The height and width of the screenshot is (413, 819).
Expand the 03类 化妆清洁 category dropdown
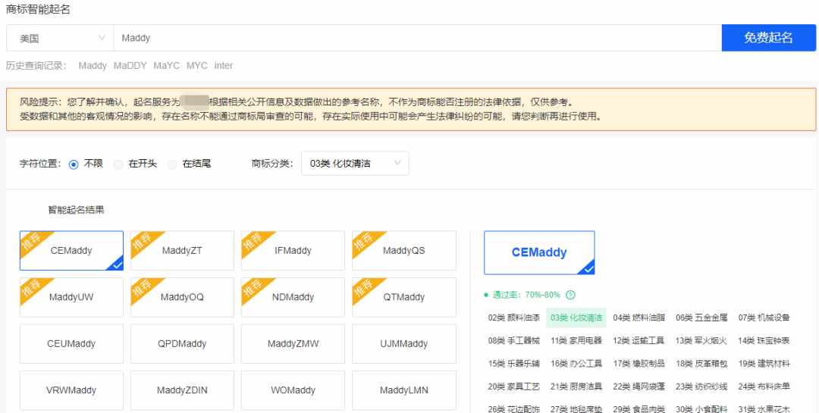(x=355, y=164)
